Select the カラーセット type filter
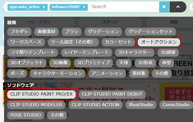This screenshot has height=122, width=193. 118,42
